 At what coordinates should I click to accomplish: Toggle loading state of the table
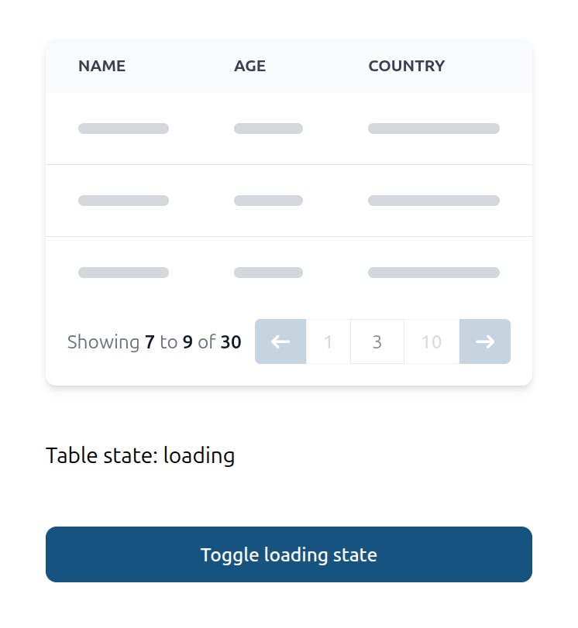tap(288, 554)
